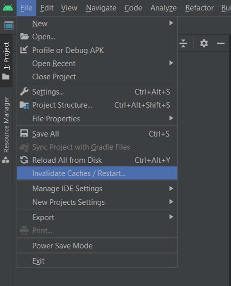The width and height of the screenshot is (231, 286).
Task: Expand the New submenu arrow
Action: tap(171, 23)
